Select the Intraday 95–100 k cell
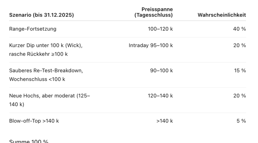 click(151, 45)
